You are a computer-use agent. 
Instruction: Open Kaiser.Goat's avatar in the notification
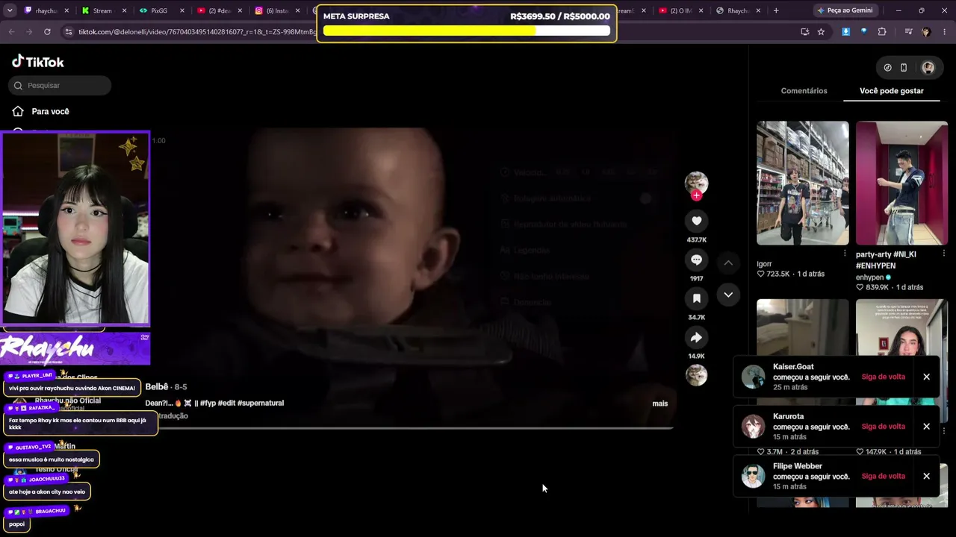(754, 377)
